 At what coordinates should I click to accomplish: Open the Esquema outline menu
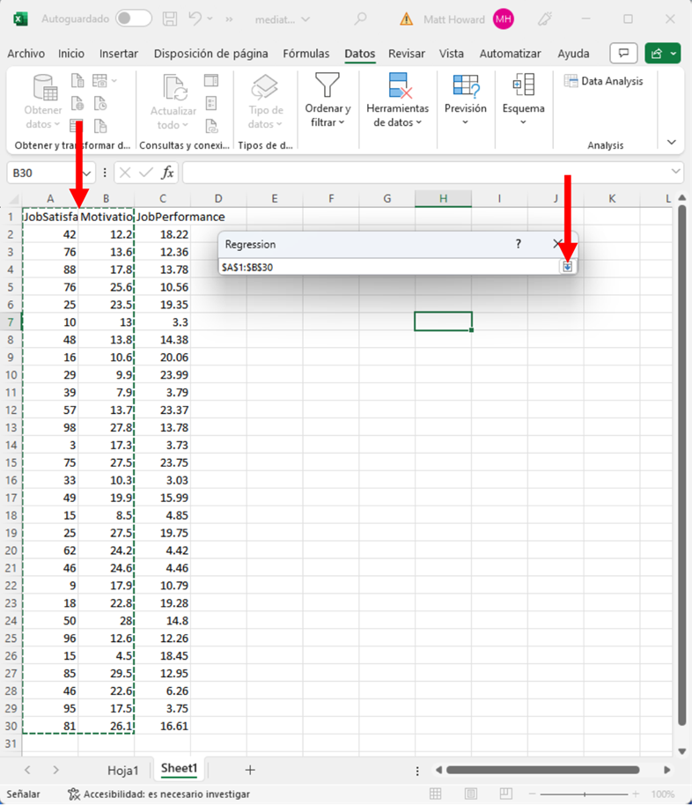point(523,100)
